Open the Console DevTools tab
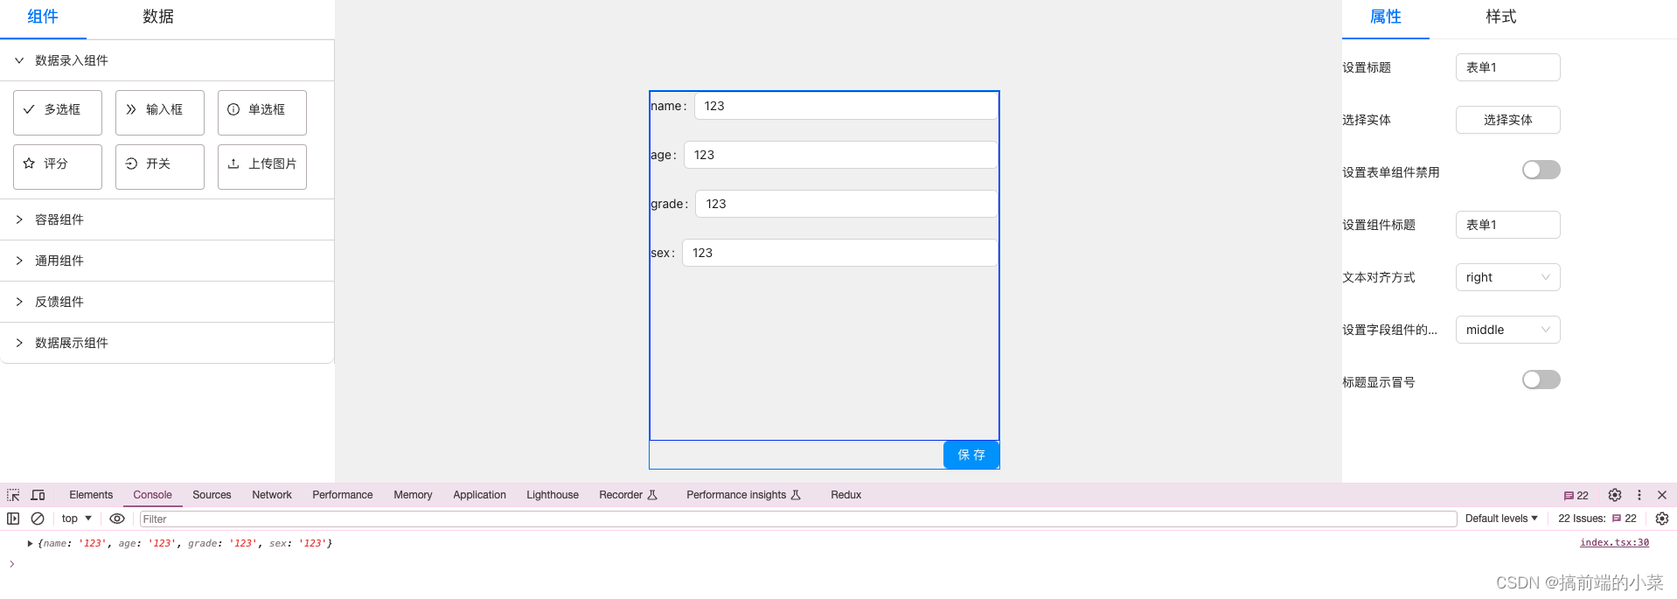 coord(152,495)
